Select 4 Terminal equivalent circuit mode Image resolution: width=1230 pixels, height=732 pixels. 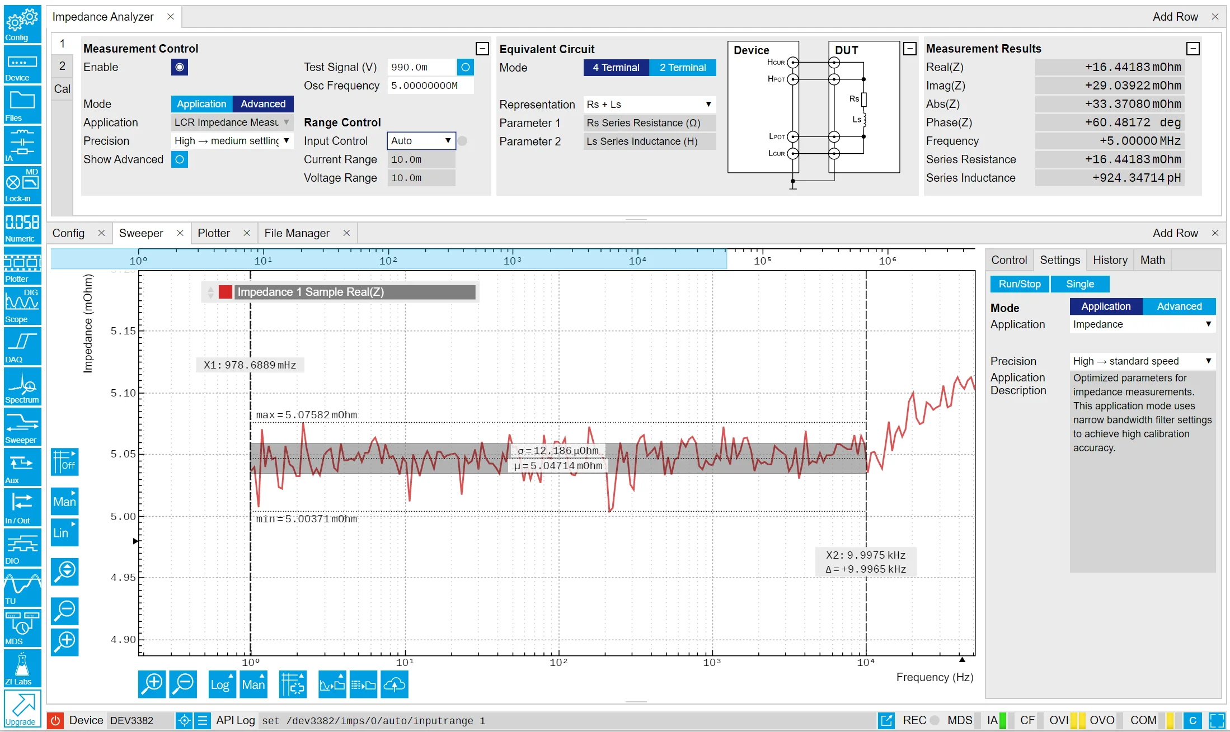coord(616,68)
